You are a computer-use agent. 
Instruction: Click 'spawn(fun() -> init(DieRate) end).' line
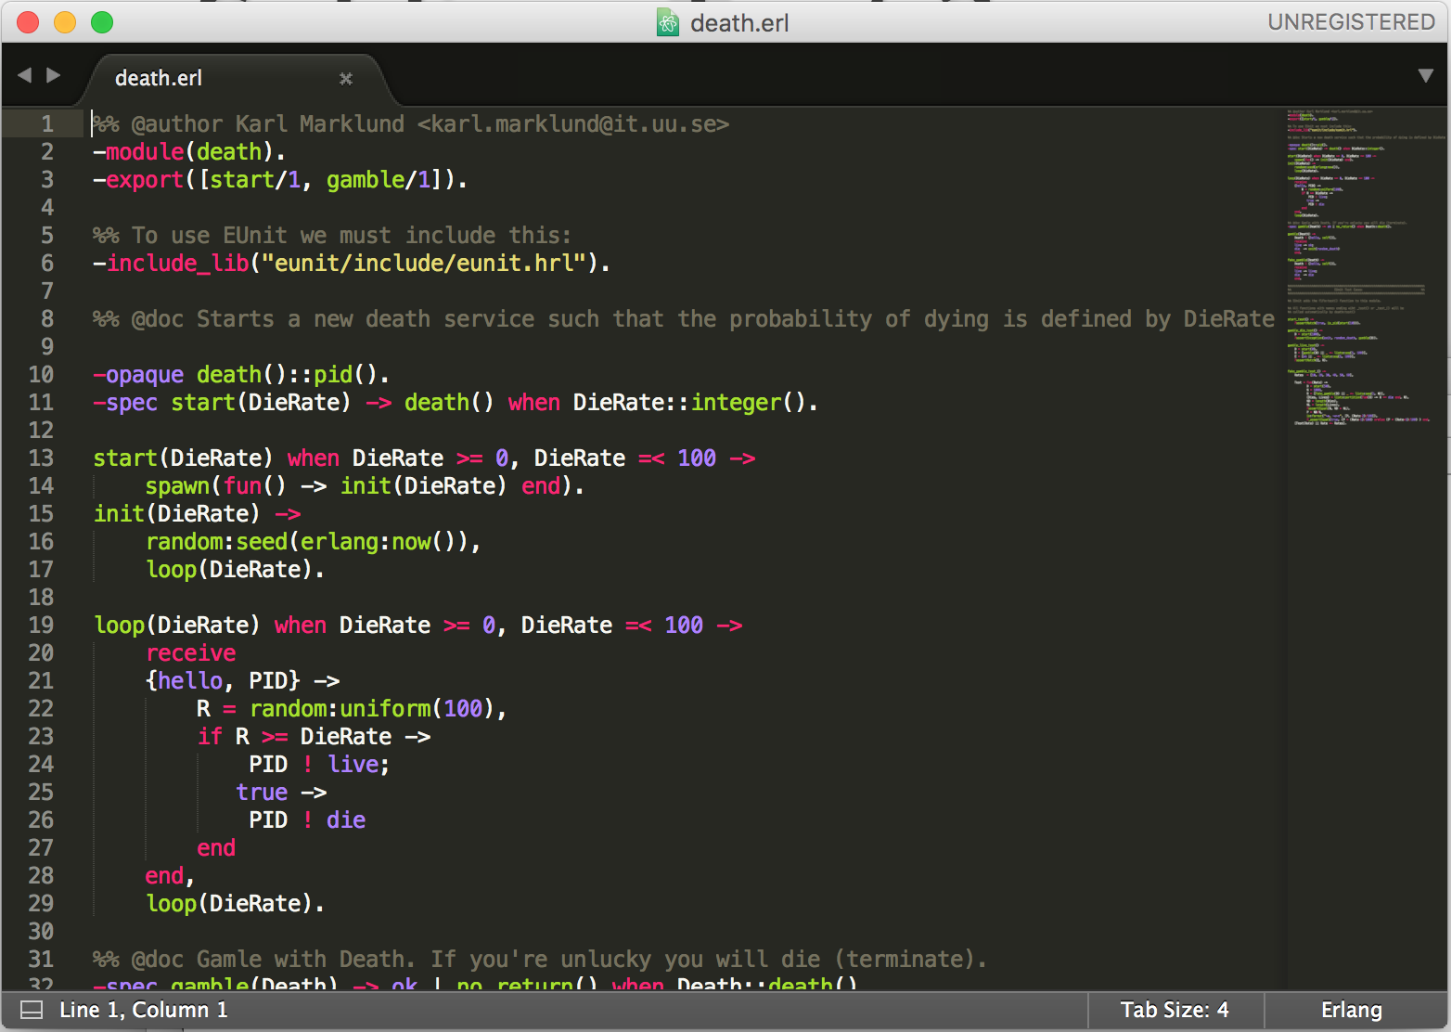tap(366, 486)
